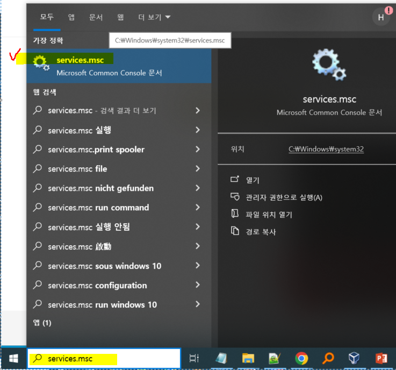Expand the 'services.msc file' arrow
The image size is (396, 370).
(x=198, y=168)
